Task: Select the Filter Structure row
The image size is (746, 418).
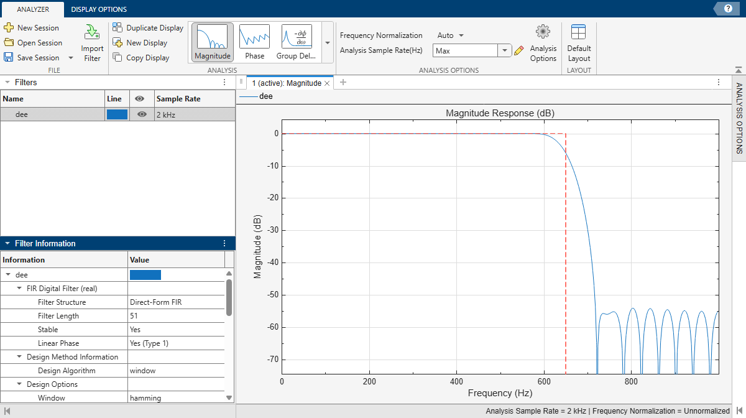Action: (113, 302)
